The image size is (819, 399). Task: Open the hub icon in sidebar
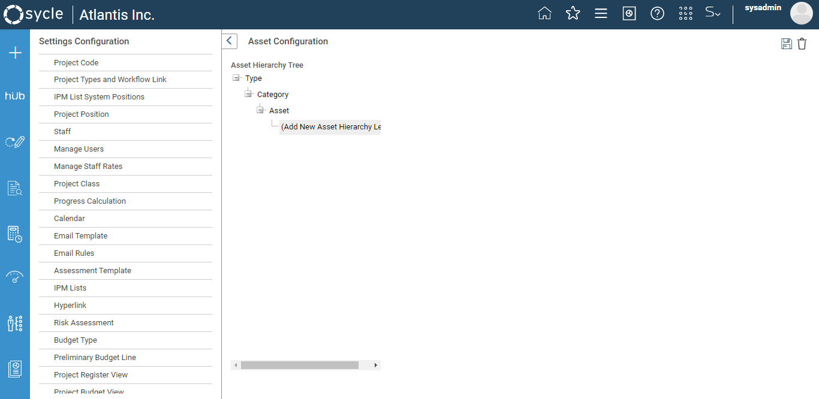click(15, 96)
